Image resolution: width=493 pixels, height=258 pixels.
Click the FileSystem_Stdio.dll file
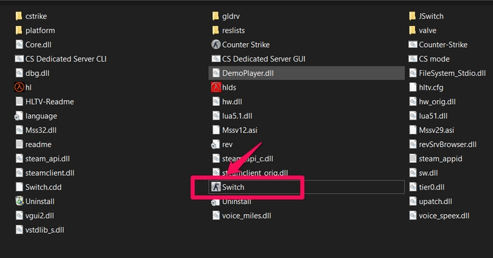click(x=447, y=73)
